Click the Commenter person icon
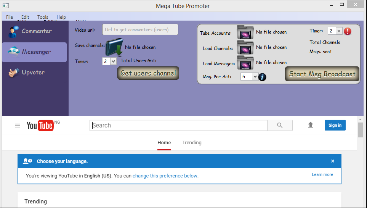The image size is (367, 208). click(14, 32)
